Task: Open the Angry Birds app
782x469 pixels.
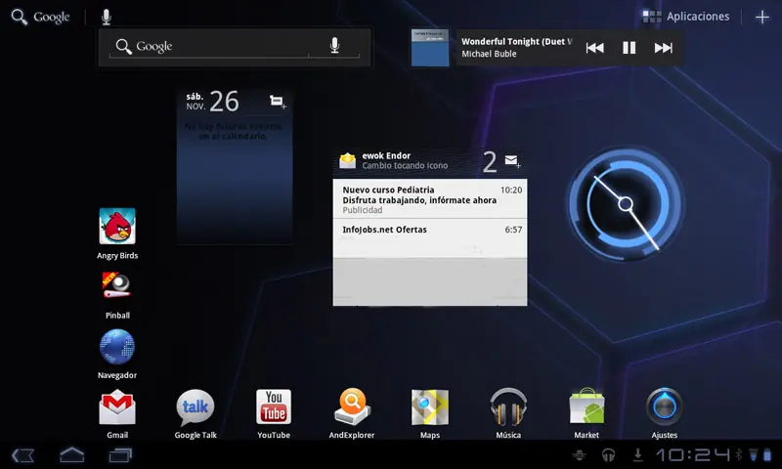Action: click(117, 227)
